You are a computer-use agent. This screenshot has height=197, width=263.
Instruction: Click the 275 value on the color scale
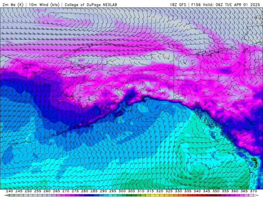coord(75,191)
